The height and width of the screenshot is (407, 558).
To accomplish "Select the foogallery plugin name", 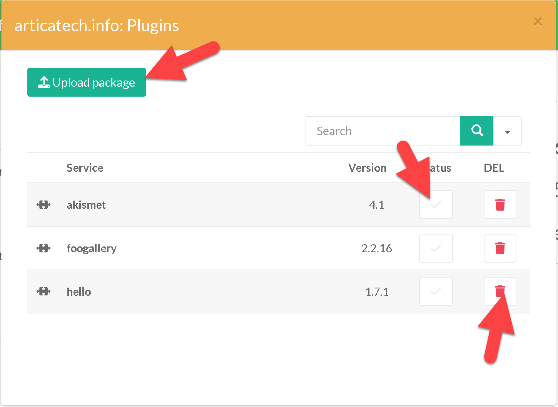I will click(x=92, y=248).
